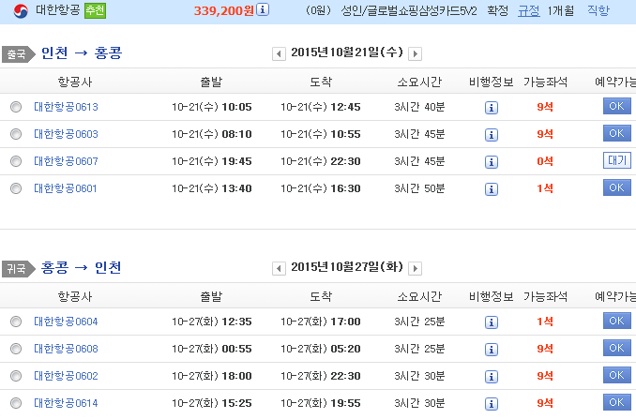The image size is (636, 419).
Task: Click the 확정 confirmed status text
Action: pyautogui.click(x=498, y=10)
